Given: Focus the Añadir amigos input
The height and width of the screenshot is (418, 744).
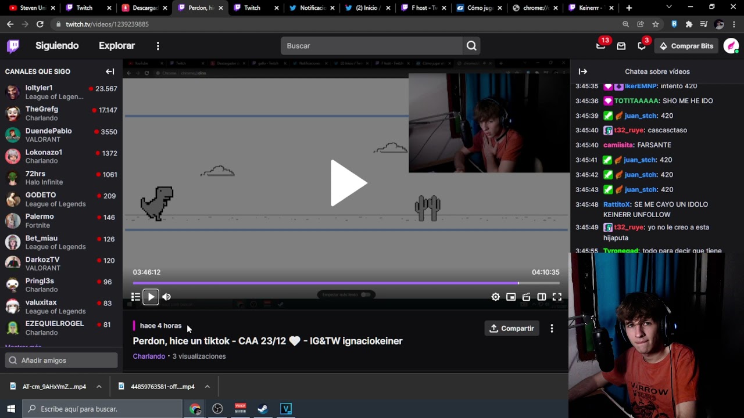Looking at the screenshot, I should coord(62,361).
